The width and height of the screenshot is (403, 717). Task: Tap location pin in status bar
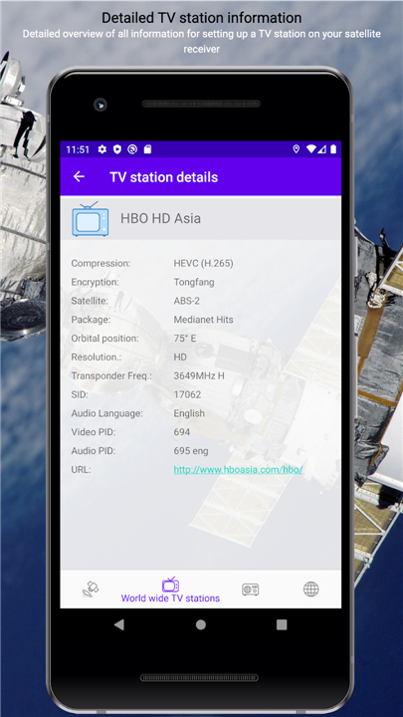(297, 149)
